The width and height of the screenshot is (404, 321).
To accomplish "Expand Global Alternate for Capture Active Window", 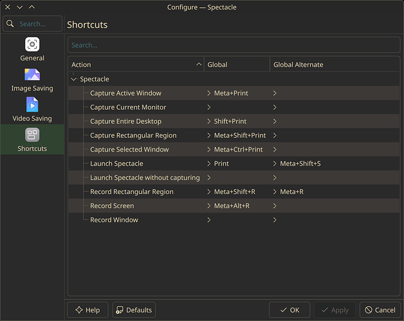I will 275,93.
